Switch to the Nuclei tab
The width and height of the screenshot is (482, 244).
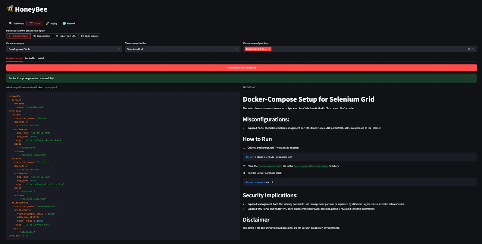(41, 58)
